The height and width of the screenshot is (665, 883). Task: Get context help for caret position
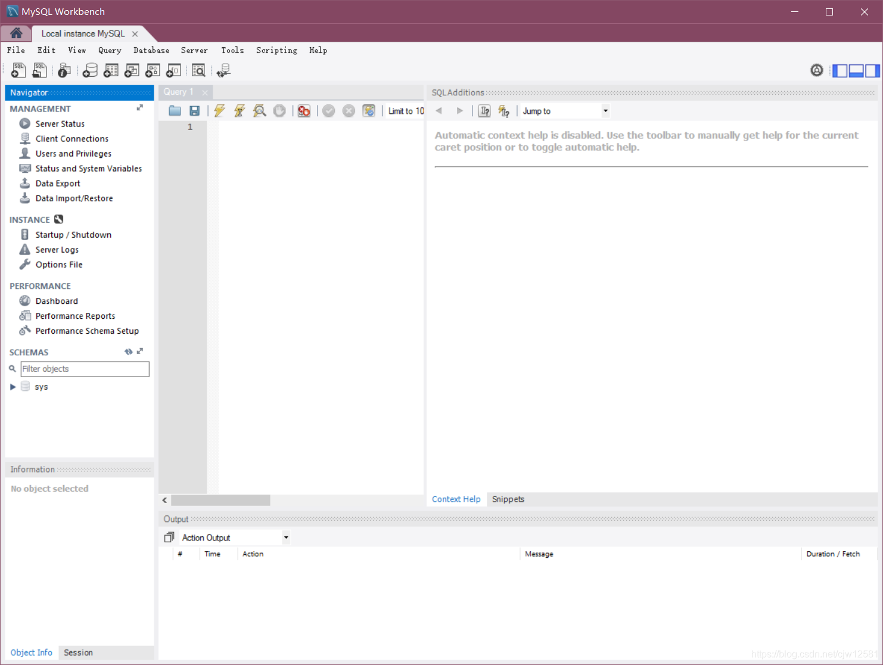point(484,111)
